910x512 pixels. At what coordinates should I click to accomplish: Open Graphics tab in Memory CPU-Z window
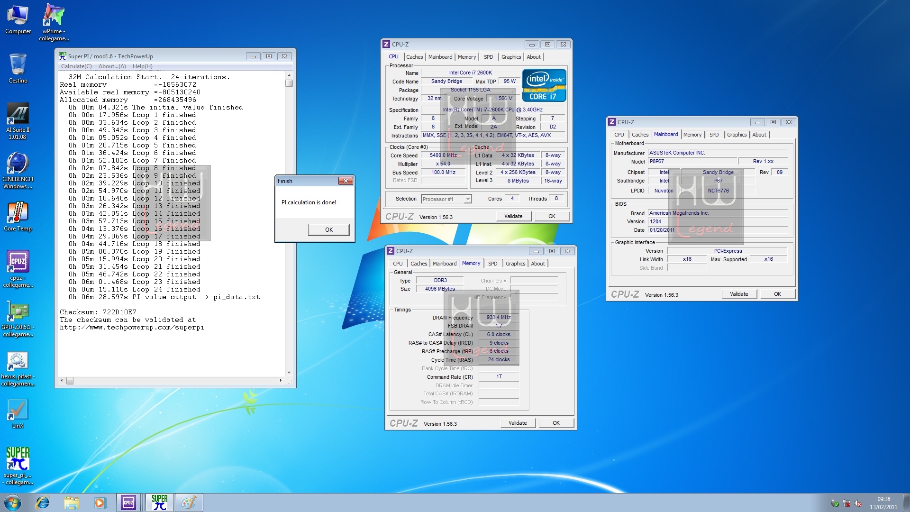point(515,264)
